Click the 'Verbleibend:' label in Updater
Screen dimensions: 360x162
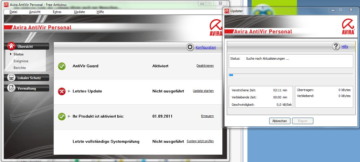tap(305, 96)
